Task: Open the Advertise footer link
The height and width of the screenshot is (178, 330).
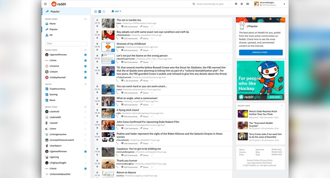Action: [x=260, y=150]
